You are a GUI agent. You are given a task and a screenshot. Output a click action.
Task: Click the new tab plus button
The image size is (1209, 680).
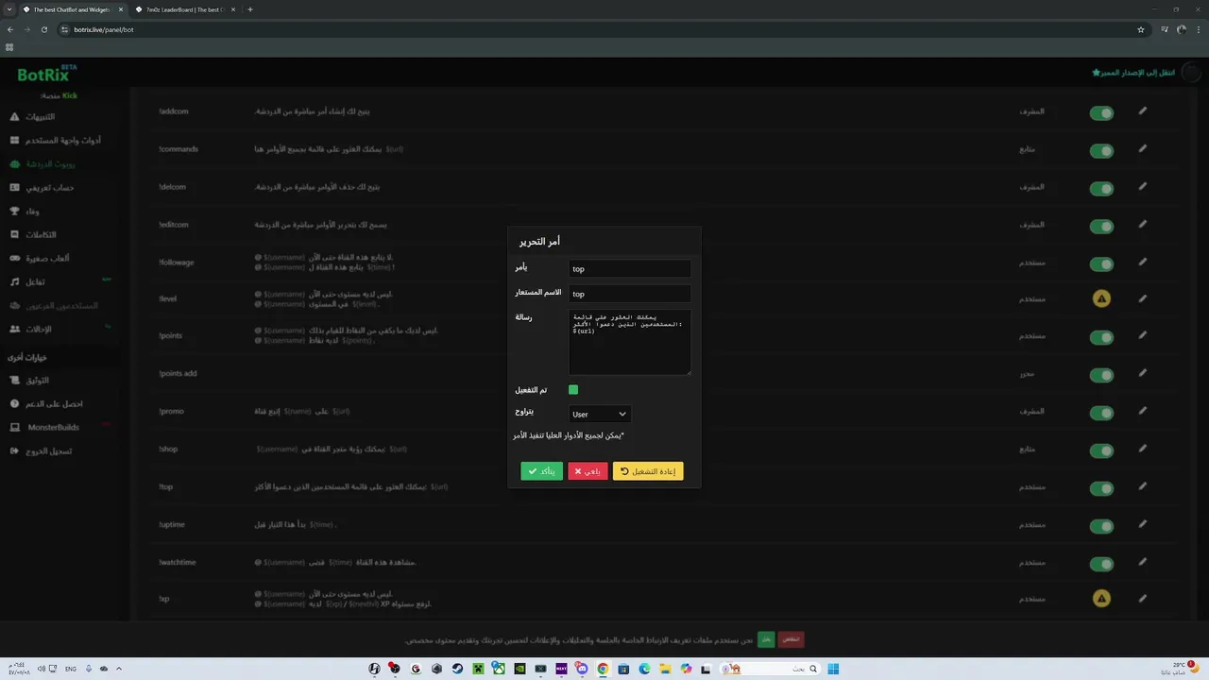click(250, 9)
